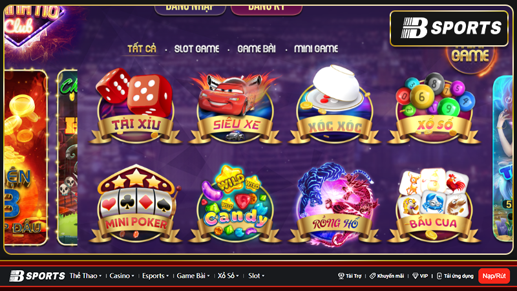Select the Tất Cả tab
517x291 pixels.
pyautogui.click(x=142, y=49)
